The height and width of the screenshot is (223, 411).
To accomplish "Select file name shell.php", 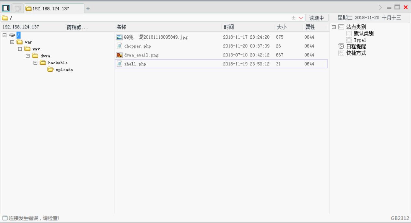I will (x=135, y=64).
